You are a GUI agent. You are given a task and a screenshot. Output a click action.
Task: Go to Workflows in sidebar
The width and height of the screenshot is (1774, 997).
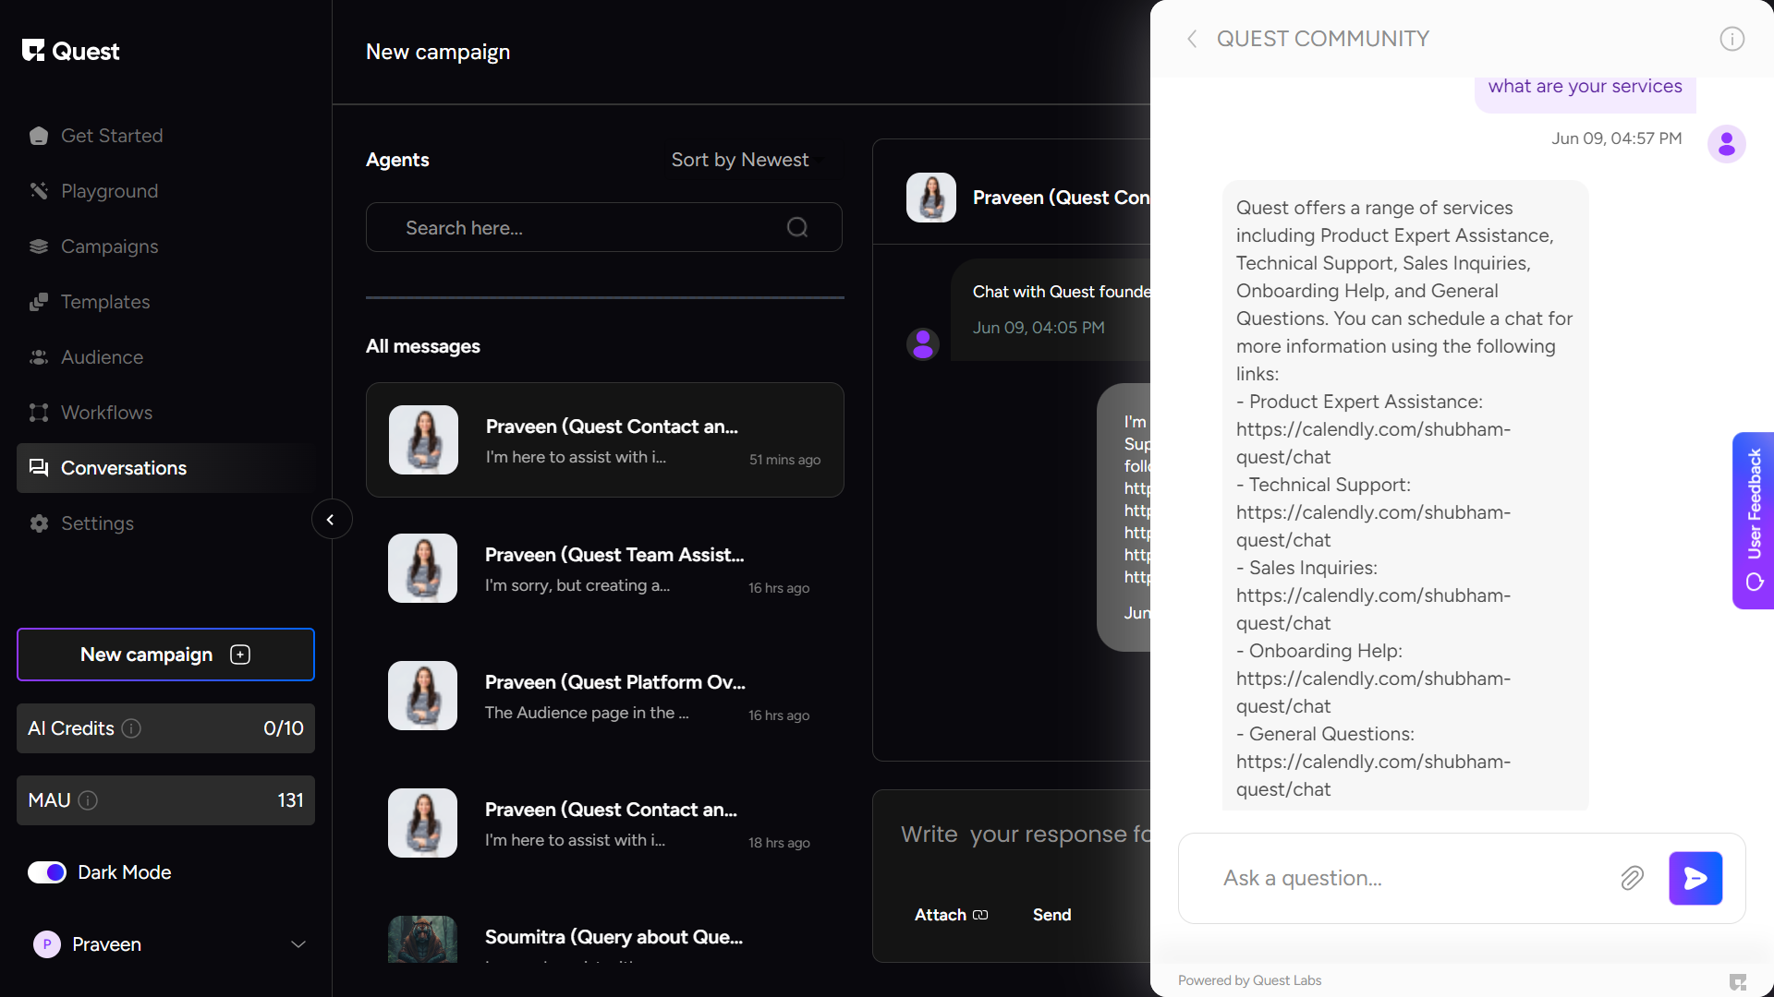pyautogui.click(x=106, y=413)
